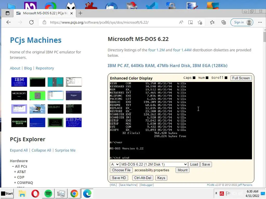Click the page vertical scrollbar thumb

(x=264, y=37)
